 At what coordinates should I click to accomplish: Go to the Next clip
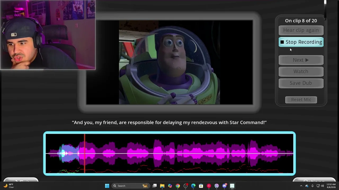[301, 60]
